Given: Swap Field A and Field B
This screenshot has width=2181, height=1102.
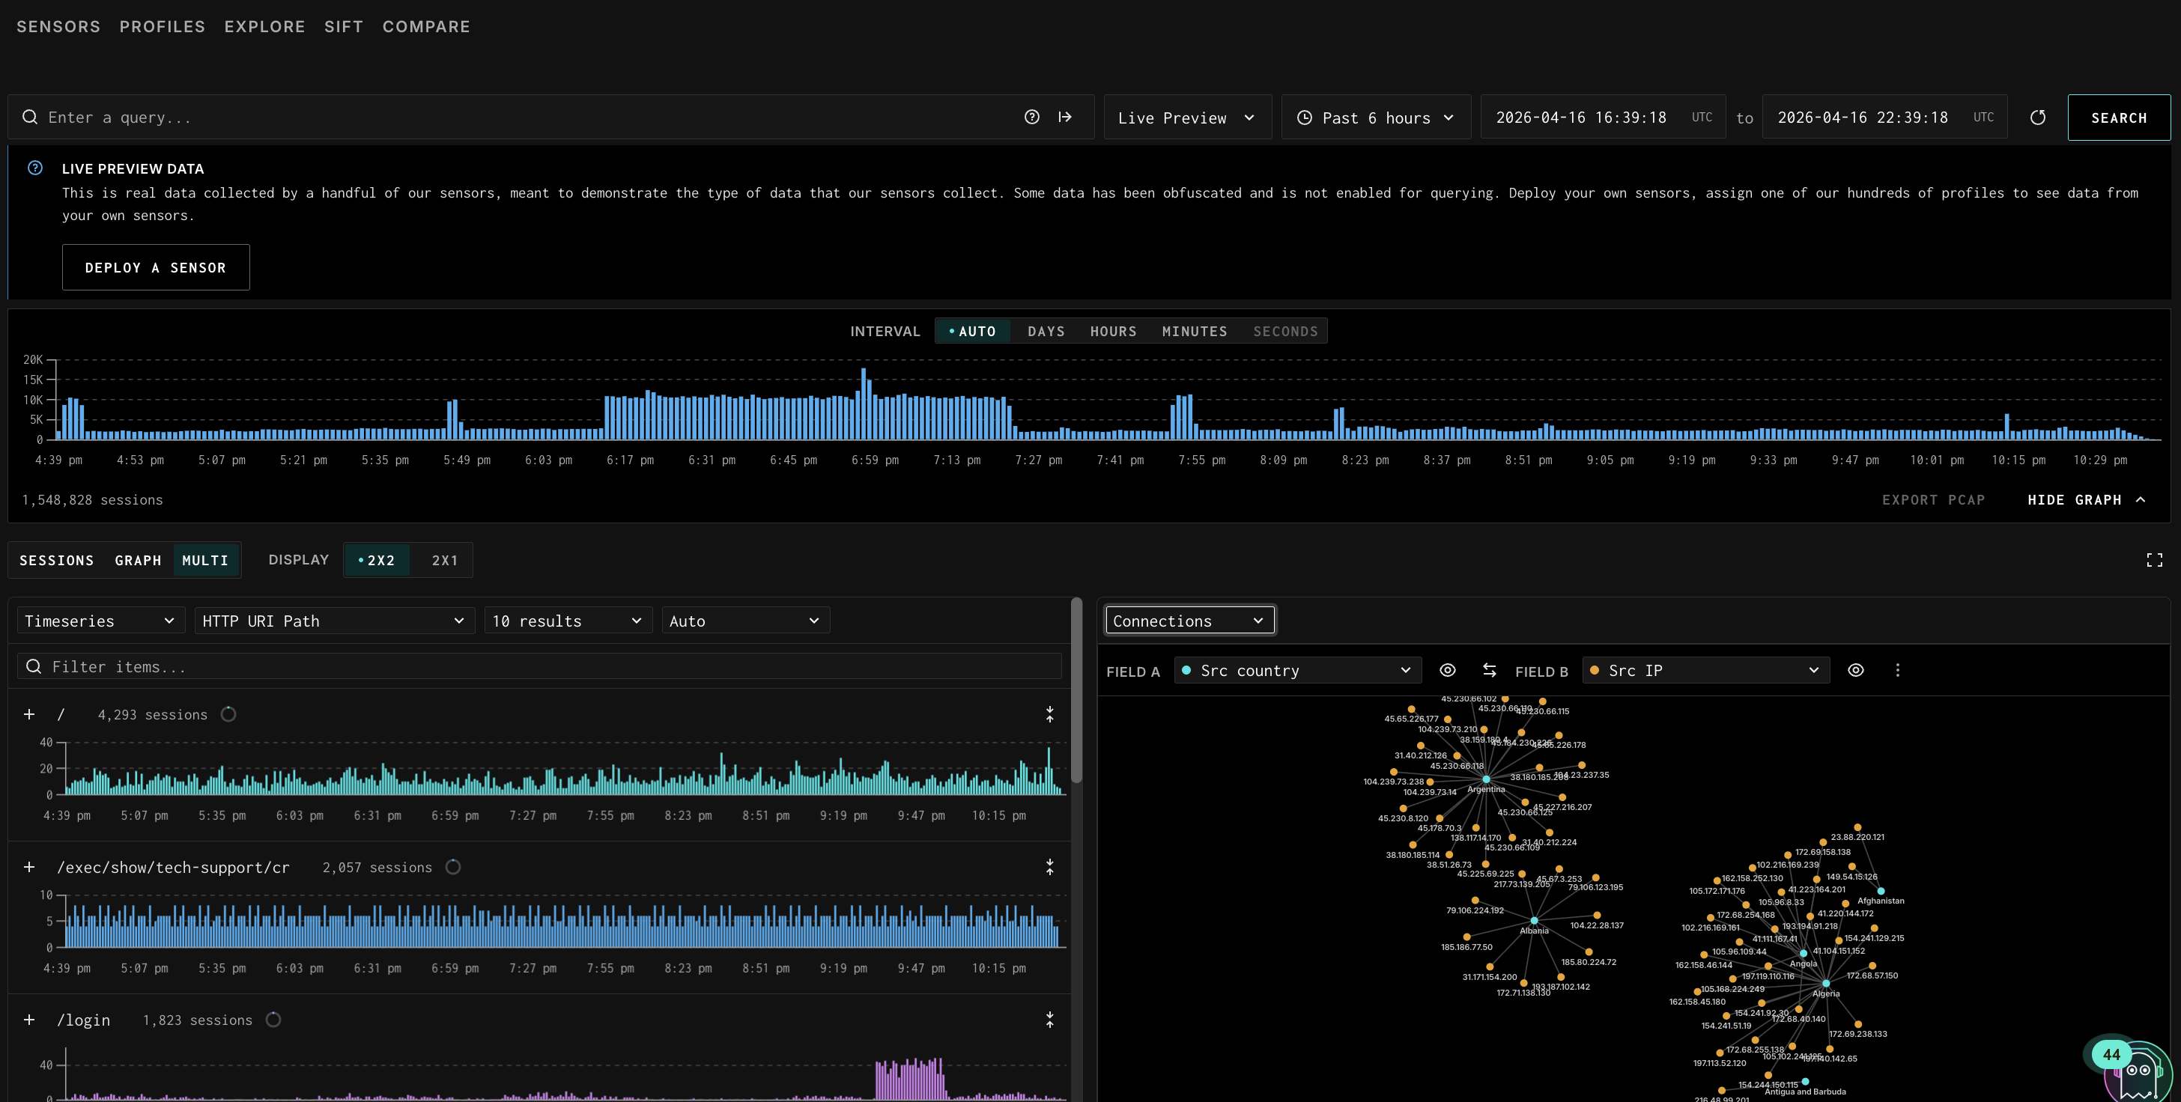Looking at the screenshot, I should [1489, 670].
